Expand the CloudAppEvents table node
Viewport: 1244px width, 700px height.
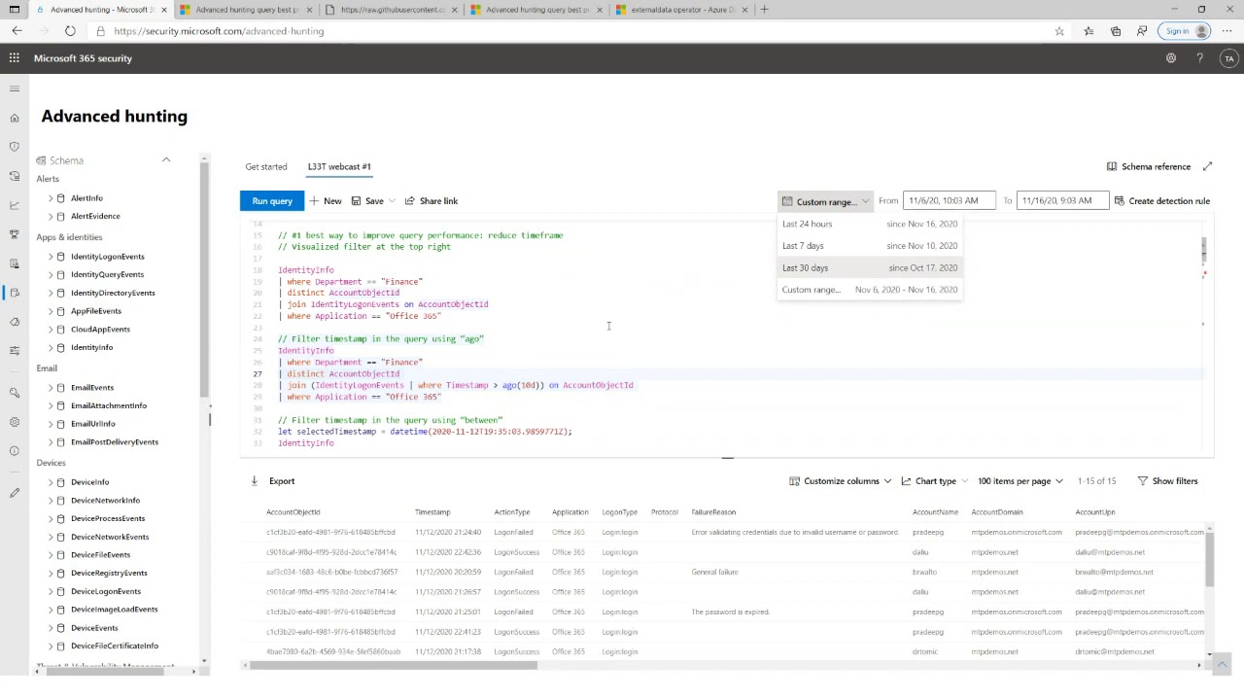tap(51, 330)
